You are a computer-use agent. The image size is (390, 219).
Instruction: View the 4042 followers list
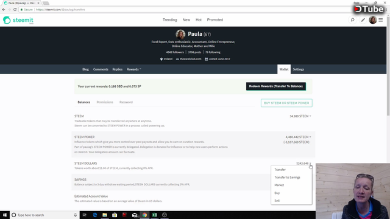tap(175, 52)
